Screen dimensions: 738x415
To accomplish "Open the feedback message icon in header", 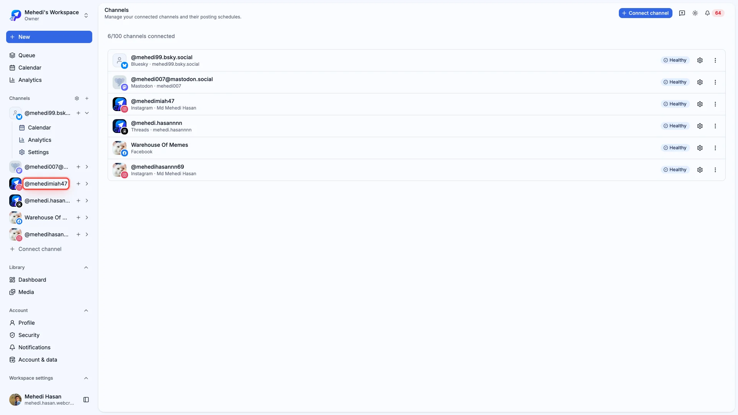I will tap(682, 13).
